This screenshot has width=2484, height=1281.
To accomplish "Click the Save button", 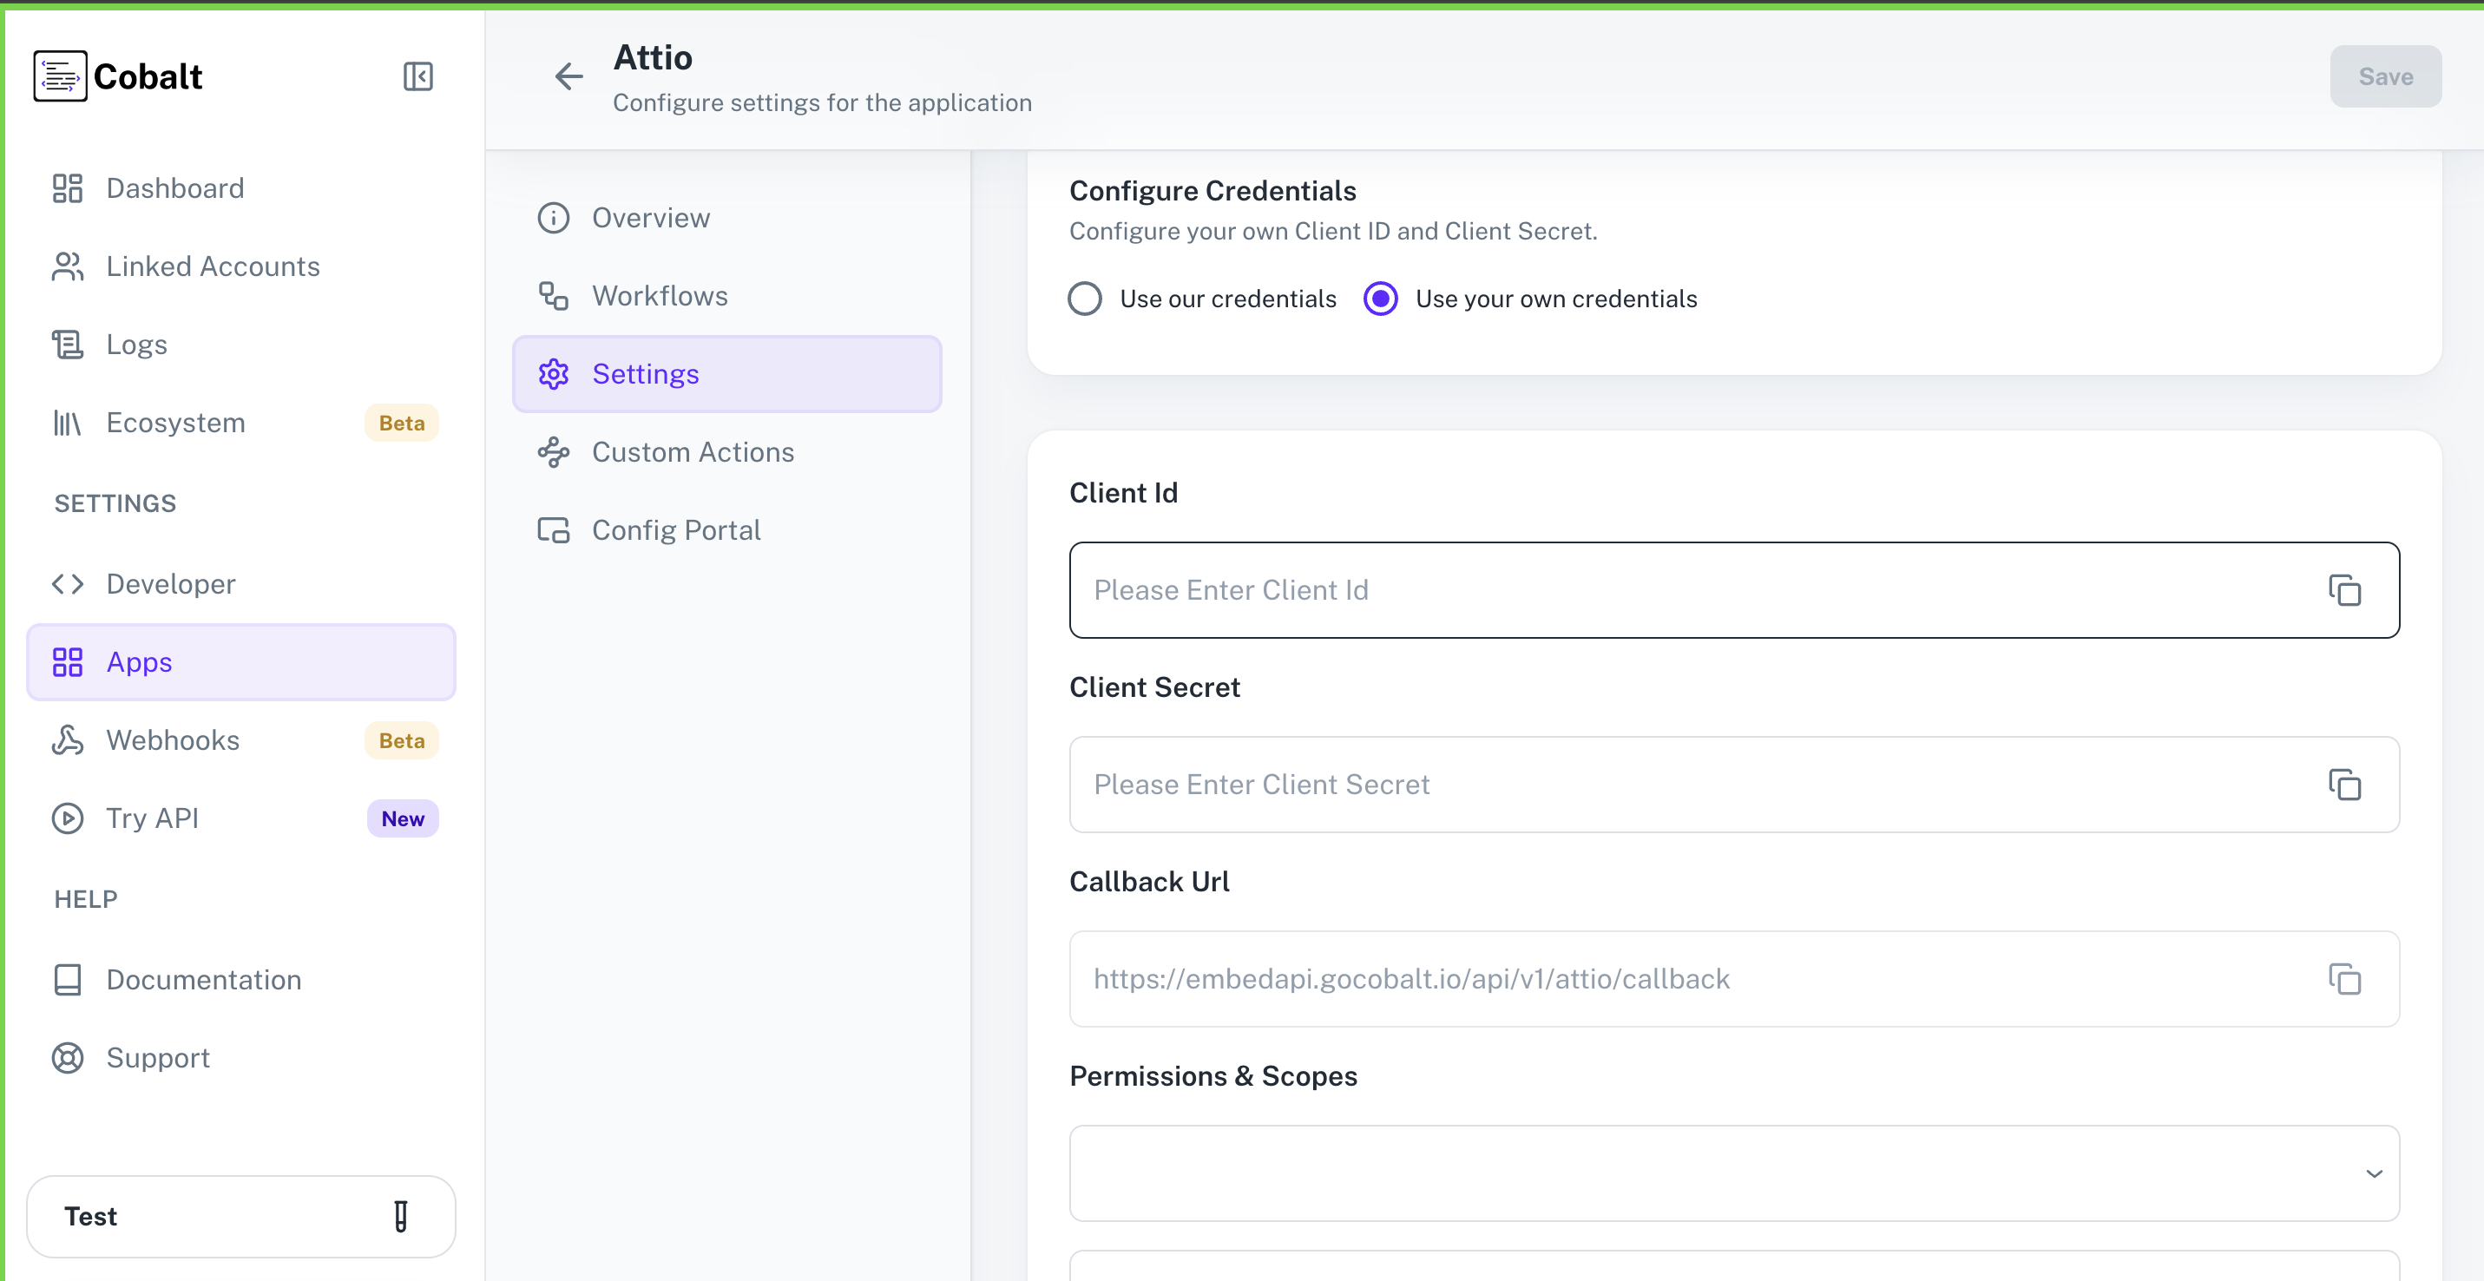I will [x=2385, y=76].
